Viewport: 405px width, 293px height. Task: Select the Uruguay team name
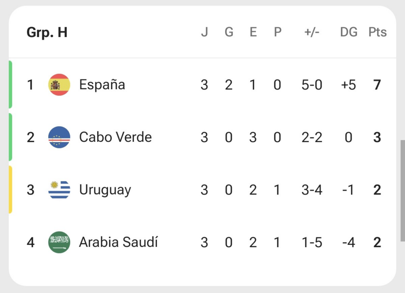tap(105, 190)
